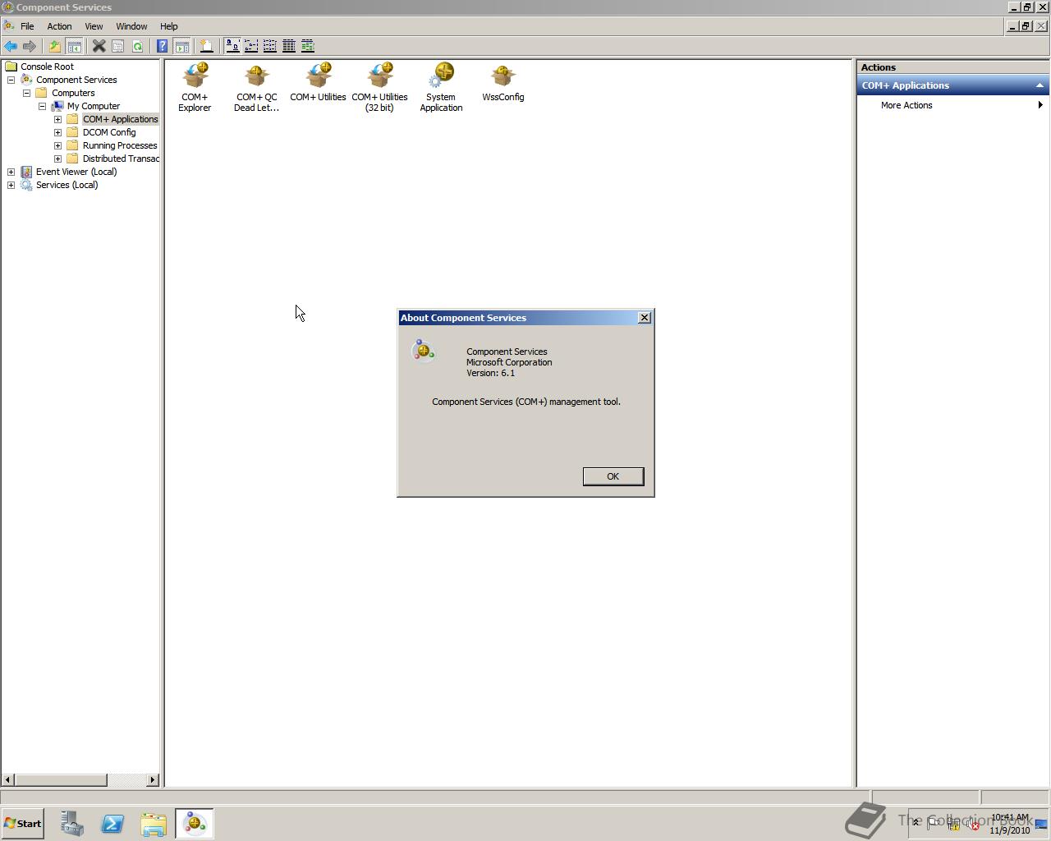Screen dimensions: 1051x841
Task: Collapse COM+ Applications section in Actions pane
Action: click(x=1040, y=85)
